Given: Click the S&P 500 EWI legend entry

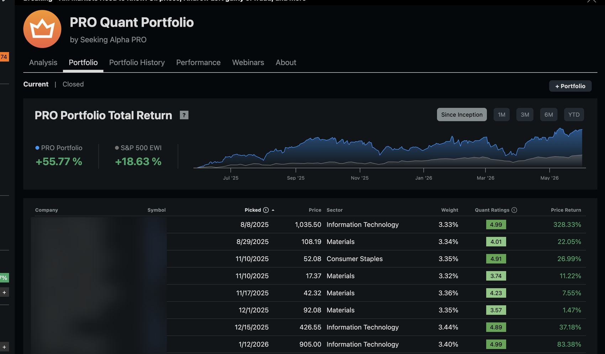Looking at the screenshot, I should click(138, 148).
